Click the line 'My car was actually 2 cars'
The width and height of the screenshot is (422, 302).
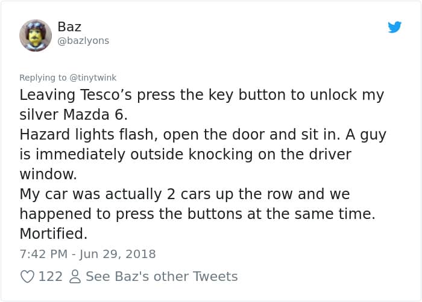tap(184, 194)
